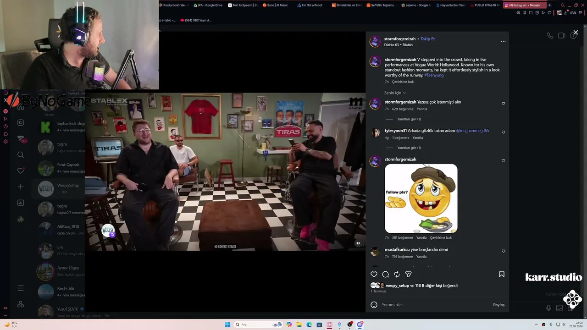587x330 pixels.
Task: Play or pause the barbershop reel video
Action: point(225,172)
